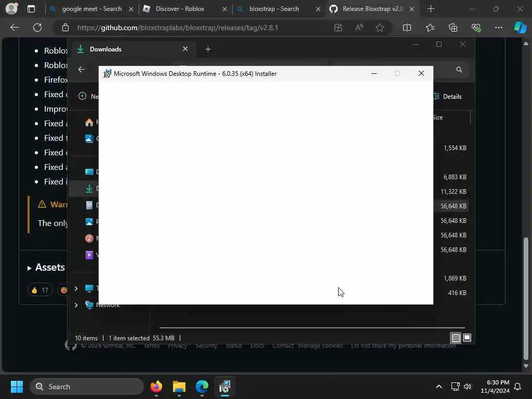Viewport: 532px width, 399px height.
Task: Click the thumbs up 17 reaction
Action: (40, 290)
